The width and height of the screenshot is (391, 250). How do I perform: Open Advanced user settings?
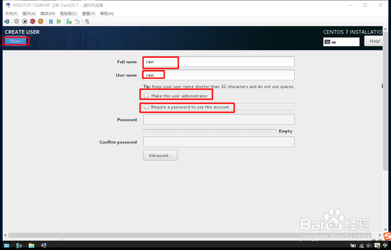160,155
